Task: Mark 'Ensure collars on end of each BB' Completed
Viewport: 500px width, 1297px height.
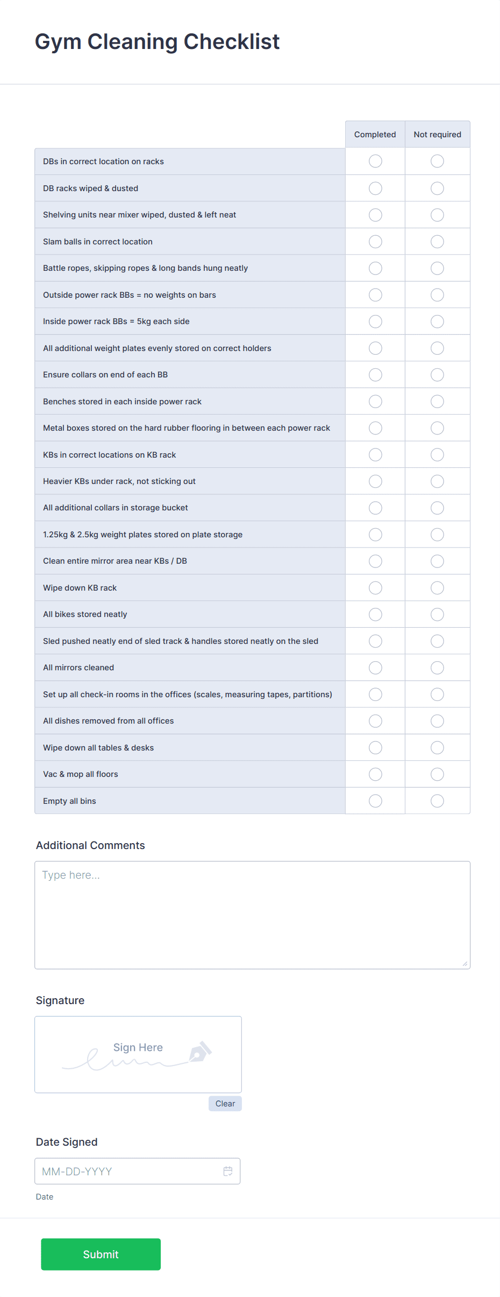Action: 375,374
